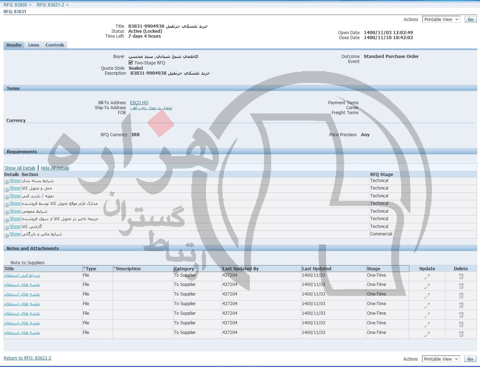Select time left value 7 days 4 hours

[144, 36]
